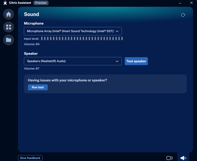Viewport: 197px width, 161px height.
Task: Expand the Speakers (Realtek(R) Audio) dropdown
Action: (73, 61)
